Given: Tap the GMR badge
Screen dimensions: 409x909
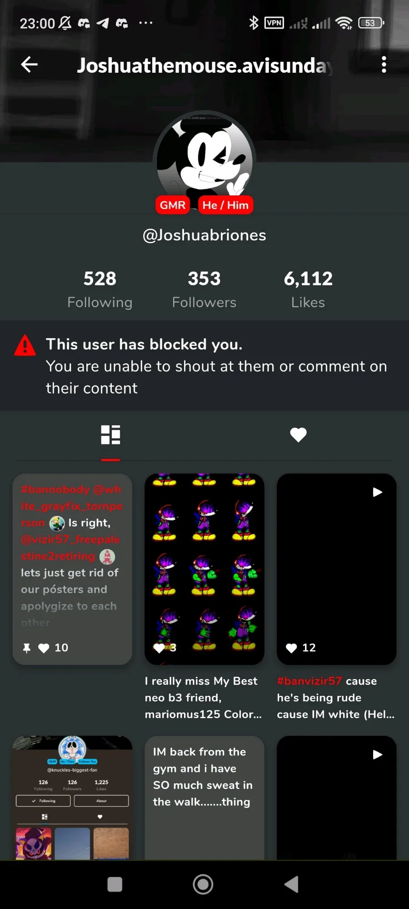Looking at the screenshot, I should 173,205.
